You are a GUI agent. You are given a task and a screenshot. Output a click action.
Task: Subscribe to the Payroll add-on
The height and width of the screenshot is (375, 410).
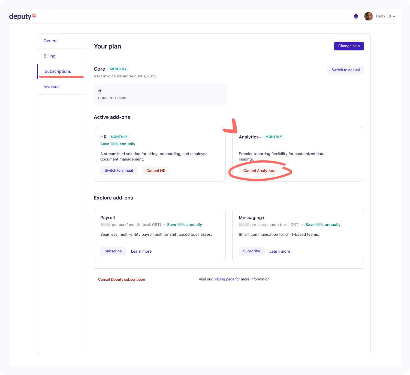coord(113,251)
